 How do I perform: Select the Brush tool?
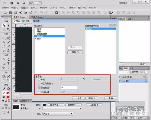[x=8, y=42]
